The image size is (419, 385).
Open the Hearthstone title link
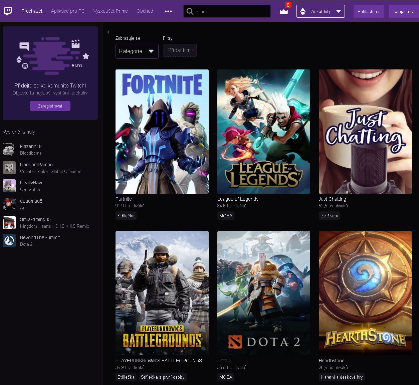click(332, 361)
